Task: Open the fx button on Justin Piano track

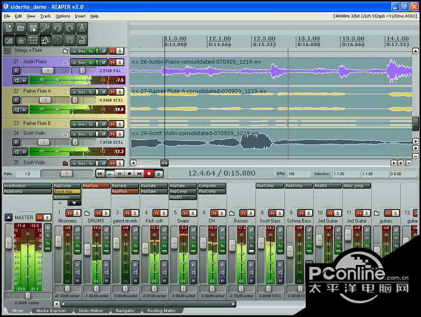Action: 91,62
